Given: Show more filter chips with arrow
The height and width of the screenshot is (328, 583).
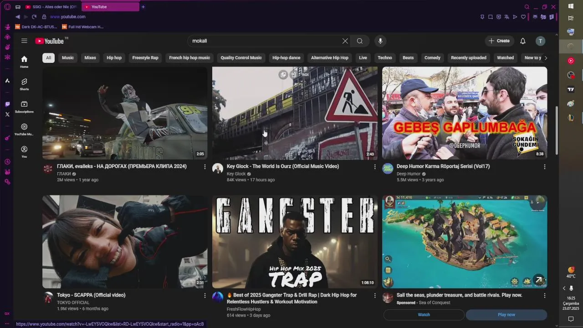Looking at the screenshot, I should 546,58.
